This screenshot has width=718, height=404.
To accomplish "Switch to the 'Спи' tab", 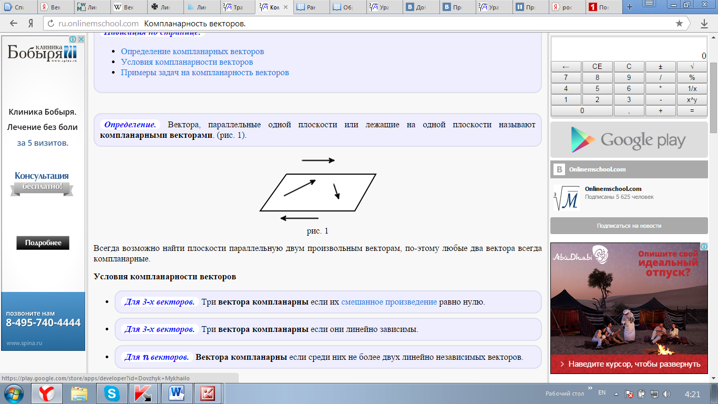I will 18,7.
